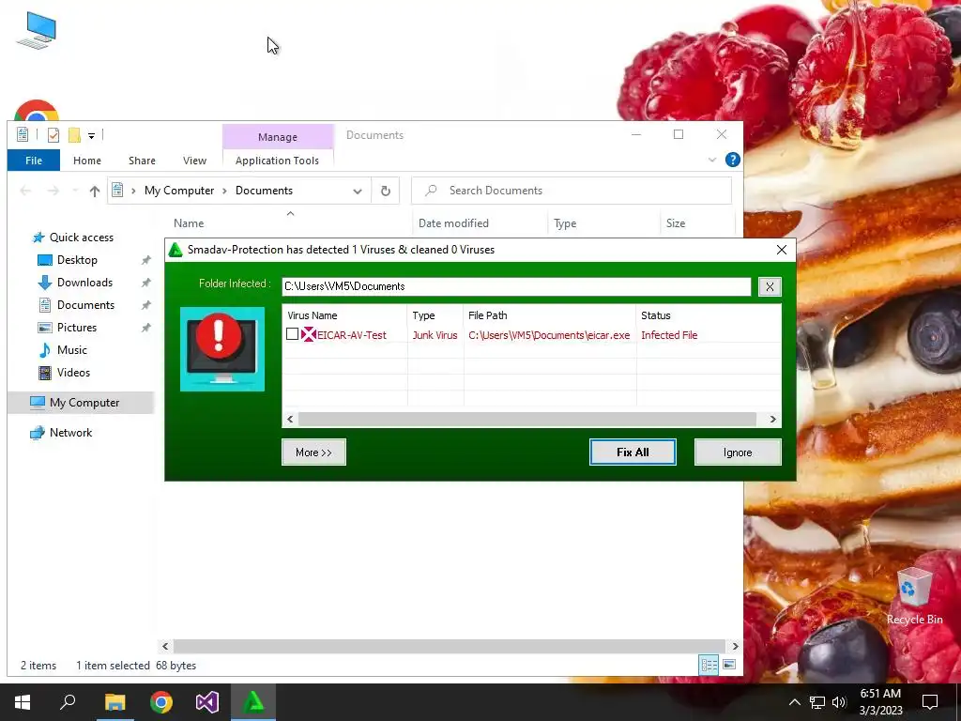Open the Windows Start menu
The height and width of the screenshot is (721, 961).
[x=23, y=702]
